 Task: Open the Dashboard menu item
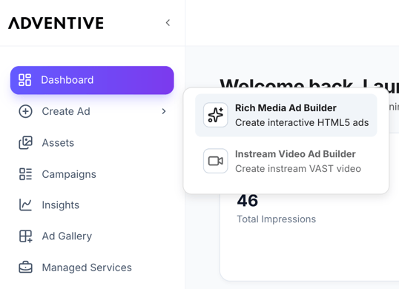[92, 80]
